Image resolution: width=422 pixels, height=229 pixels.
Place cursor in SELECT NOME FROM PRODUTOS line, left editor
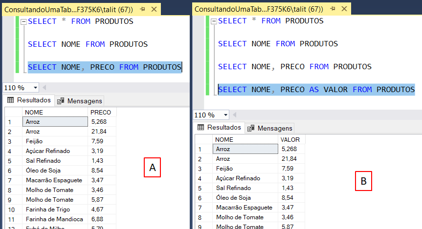click(88, 44)
